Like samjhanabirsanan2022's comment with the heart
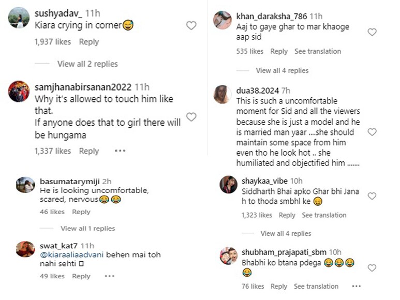This screenshot has width=400, height=300. tap(191, 117)
